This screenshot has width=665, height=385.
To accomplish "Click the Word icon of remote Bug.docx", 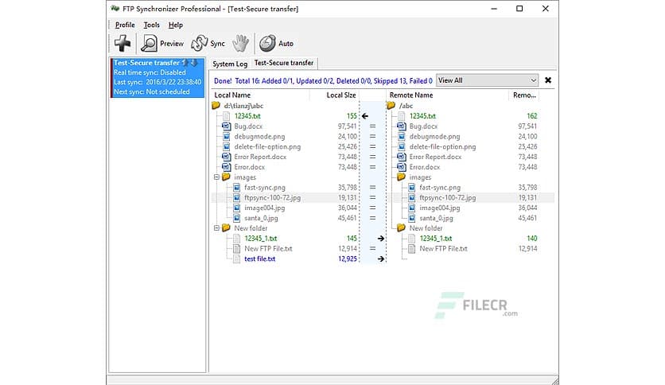I will pos(401,126).
